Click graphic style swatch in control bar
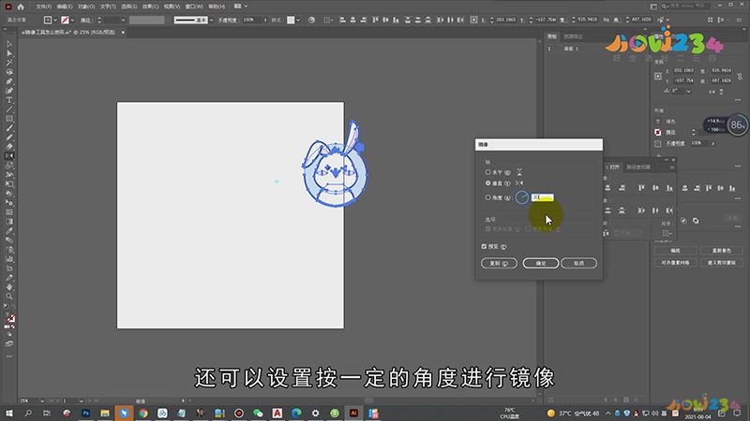Image resolution: width=750 pixels, height=421 pixels. pos(291,20)
